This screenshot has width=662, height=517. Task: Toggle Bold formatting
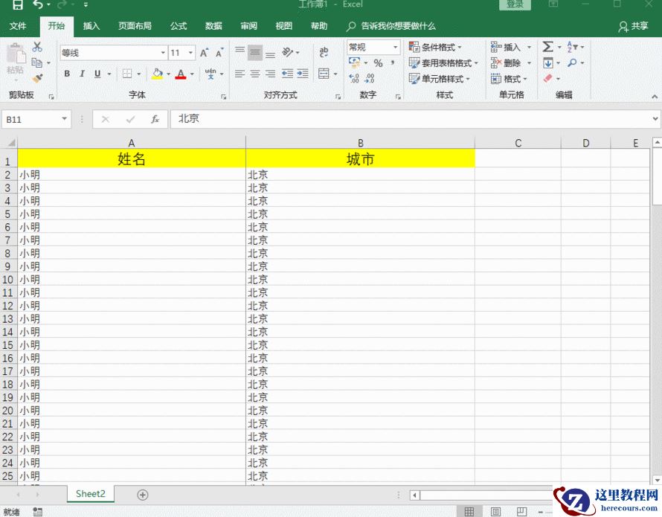(67, 74)
